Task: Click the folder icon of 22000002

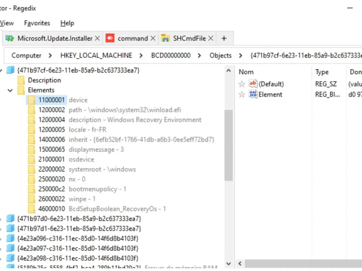Action: [31, 169]
